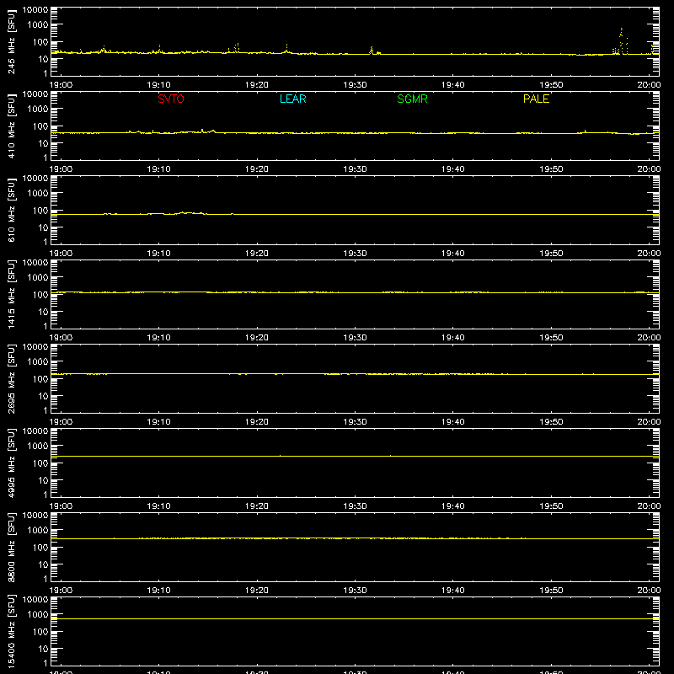The width and height of the screenshot is (674, 674).
Task: Click the 100 y-axis value of 4995 MHz panel
Action: coord(40,463)
